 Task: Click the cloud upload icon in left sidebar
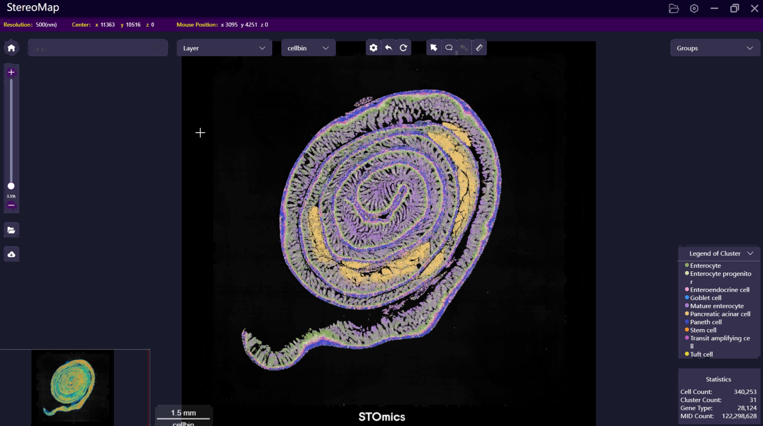tap(12, 254)
